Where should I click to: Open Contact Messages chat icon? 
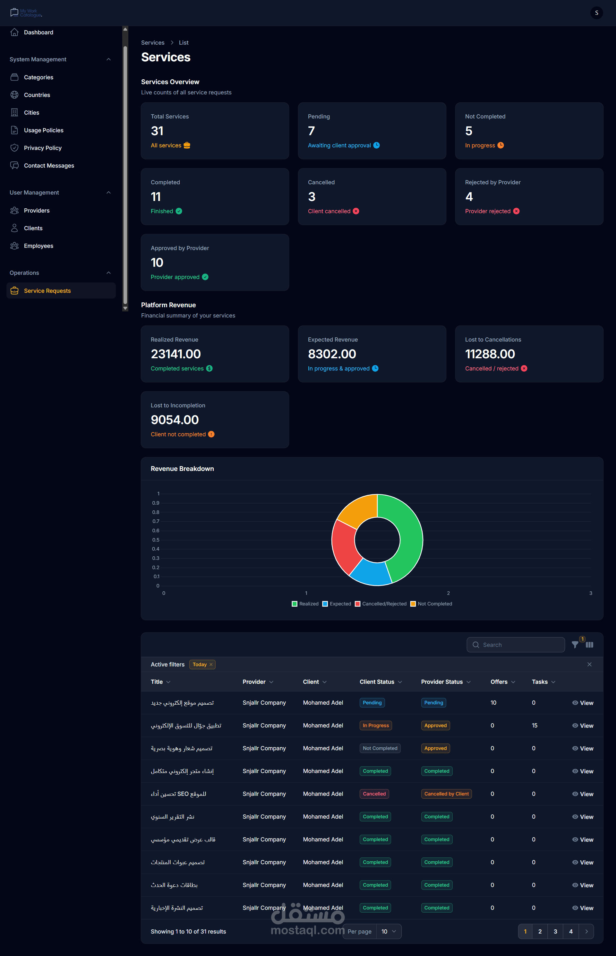[x=14, y=166]
